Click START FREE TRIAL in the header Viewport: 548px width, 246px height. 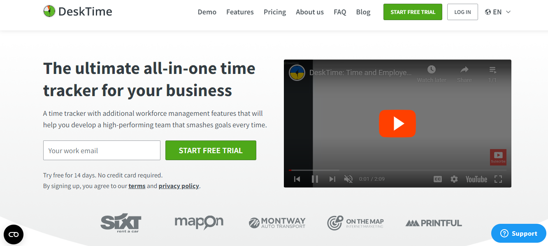(413, 12)
